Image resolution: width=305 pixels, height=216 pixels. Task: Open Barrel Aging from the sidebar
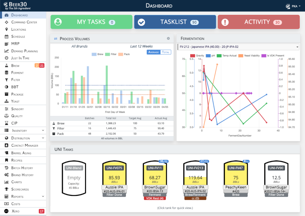(x=6, y=153)
